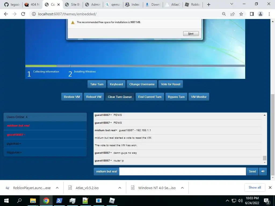Open Chrome three-dot menu
Image resolution: width=275 pixels, height=206 pixels.
click(269, 14)
